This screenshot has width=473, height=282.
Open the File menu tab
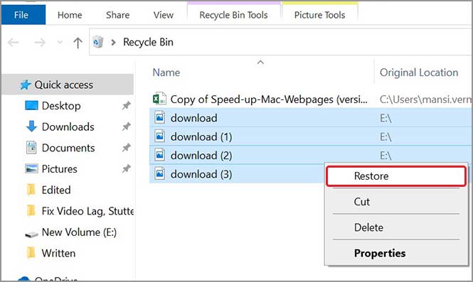[23, 15]
